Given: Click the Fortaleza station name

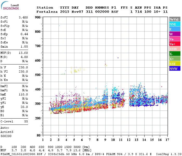Looking at the screenshot, I should point(47,12).
